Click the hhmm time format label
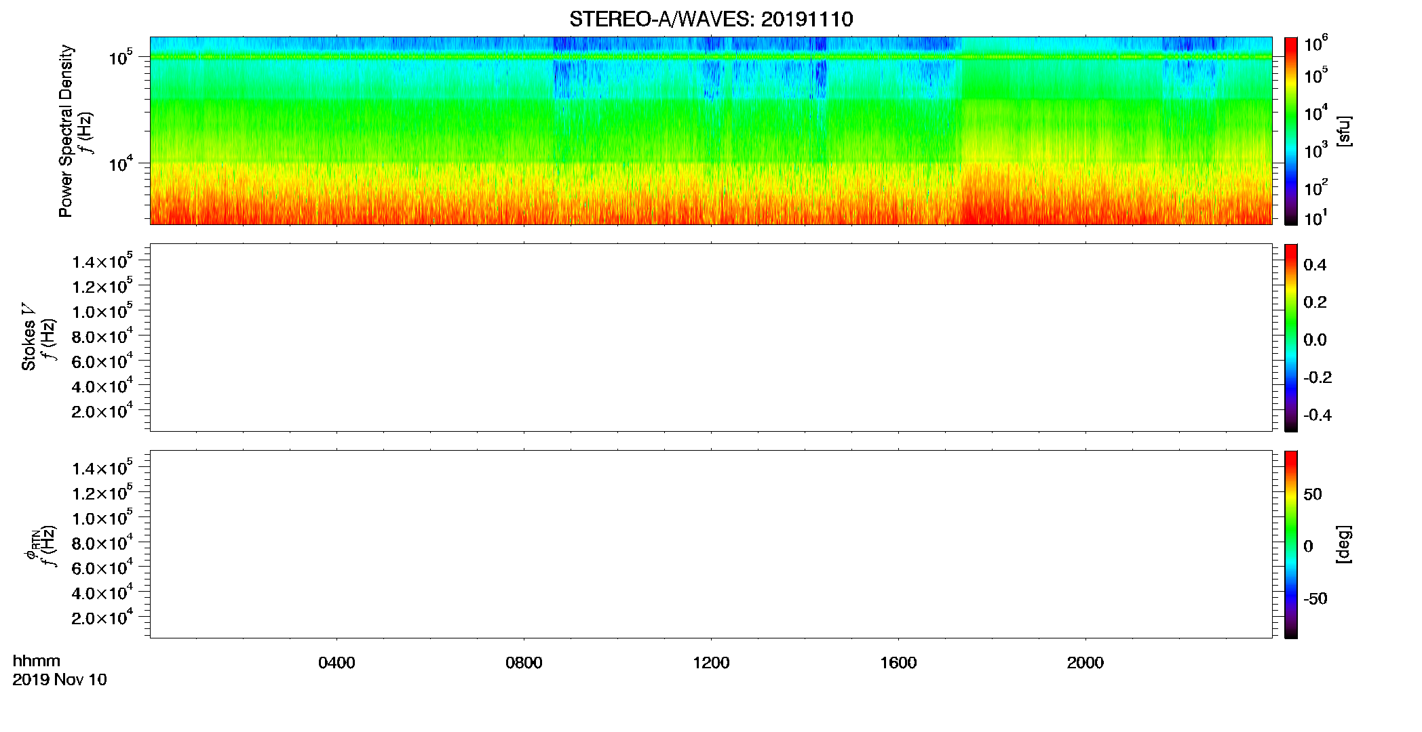1422x732 pixels. [x=37, y=661]
